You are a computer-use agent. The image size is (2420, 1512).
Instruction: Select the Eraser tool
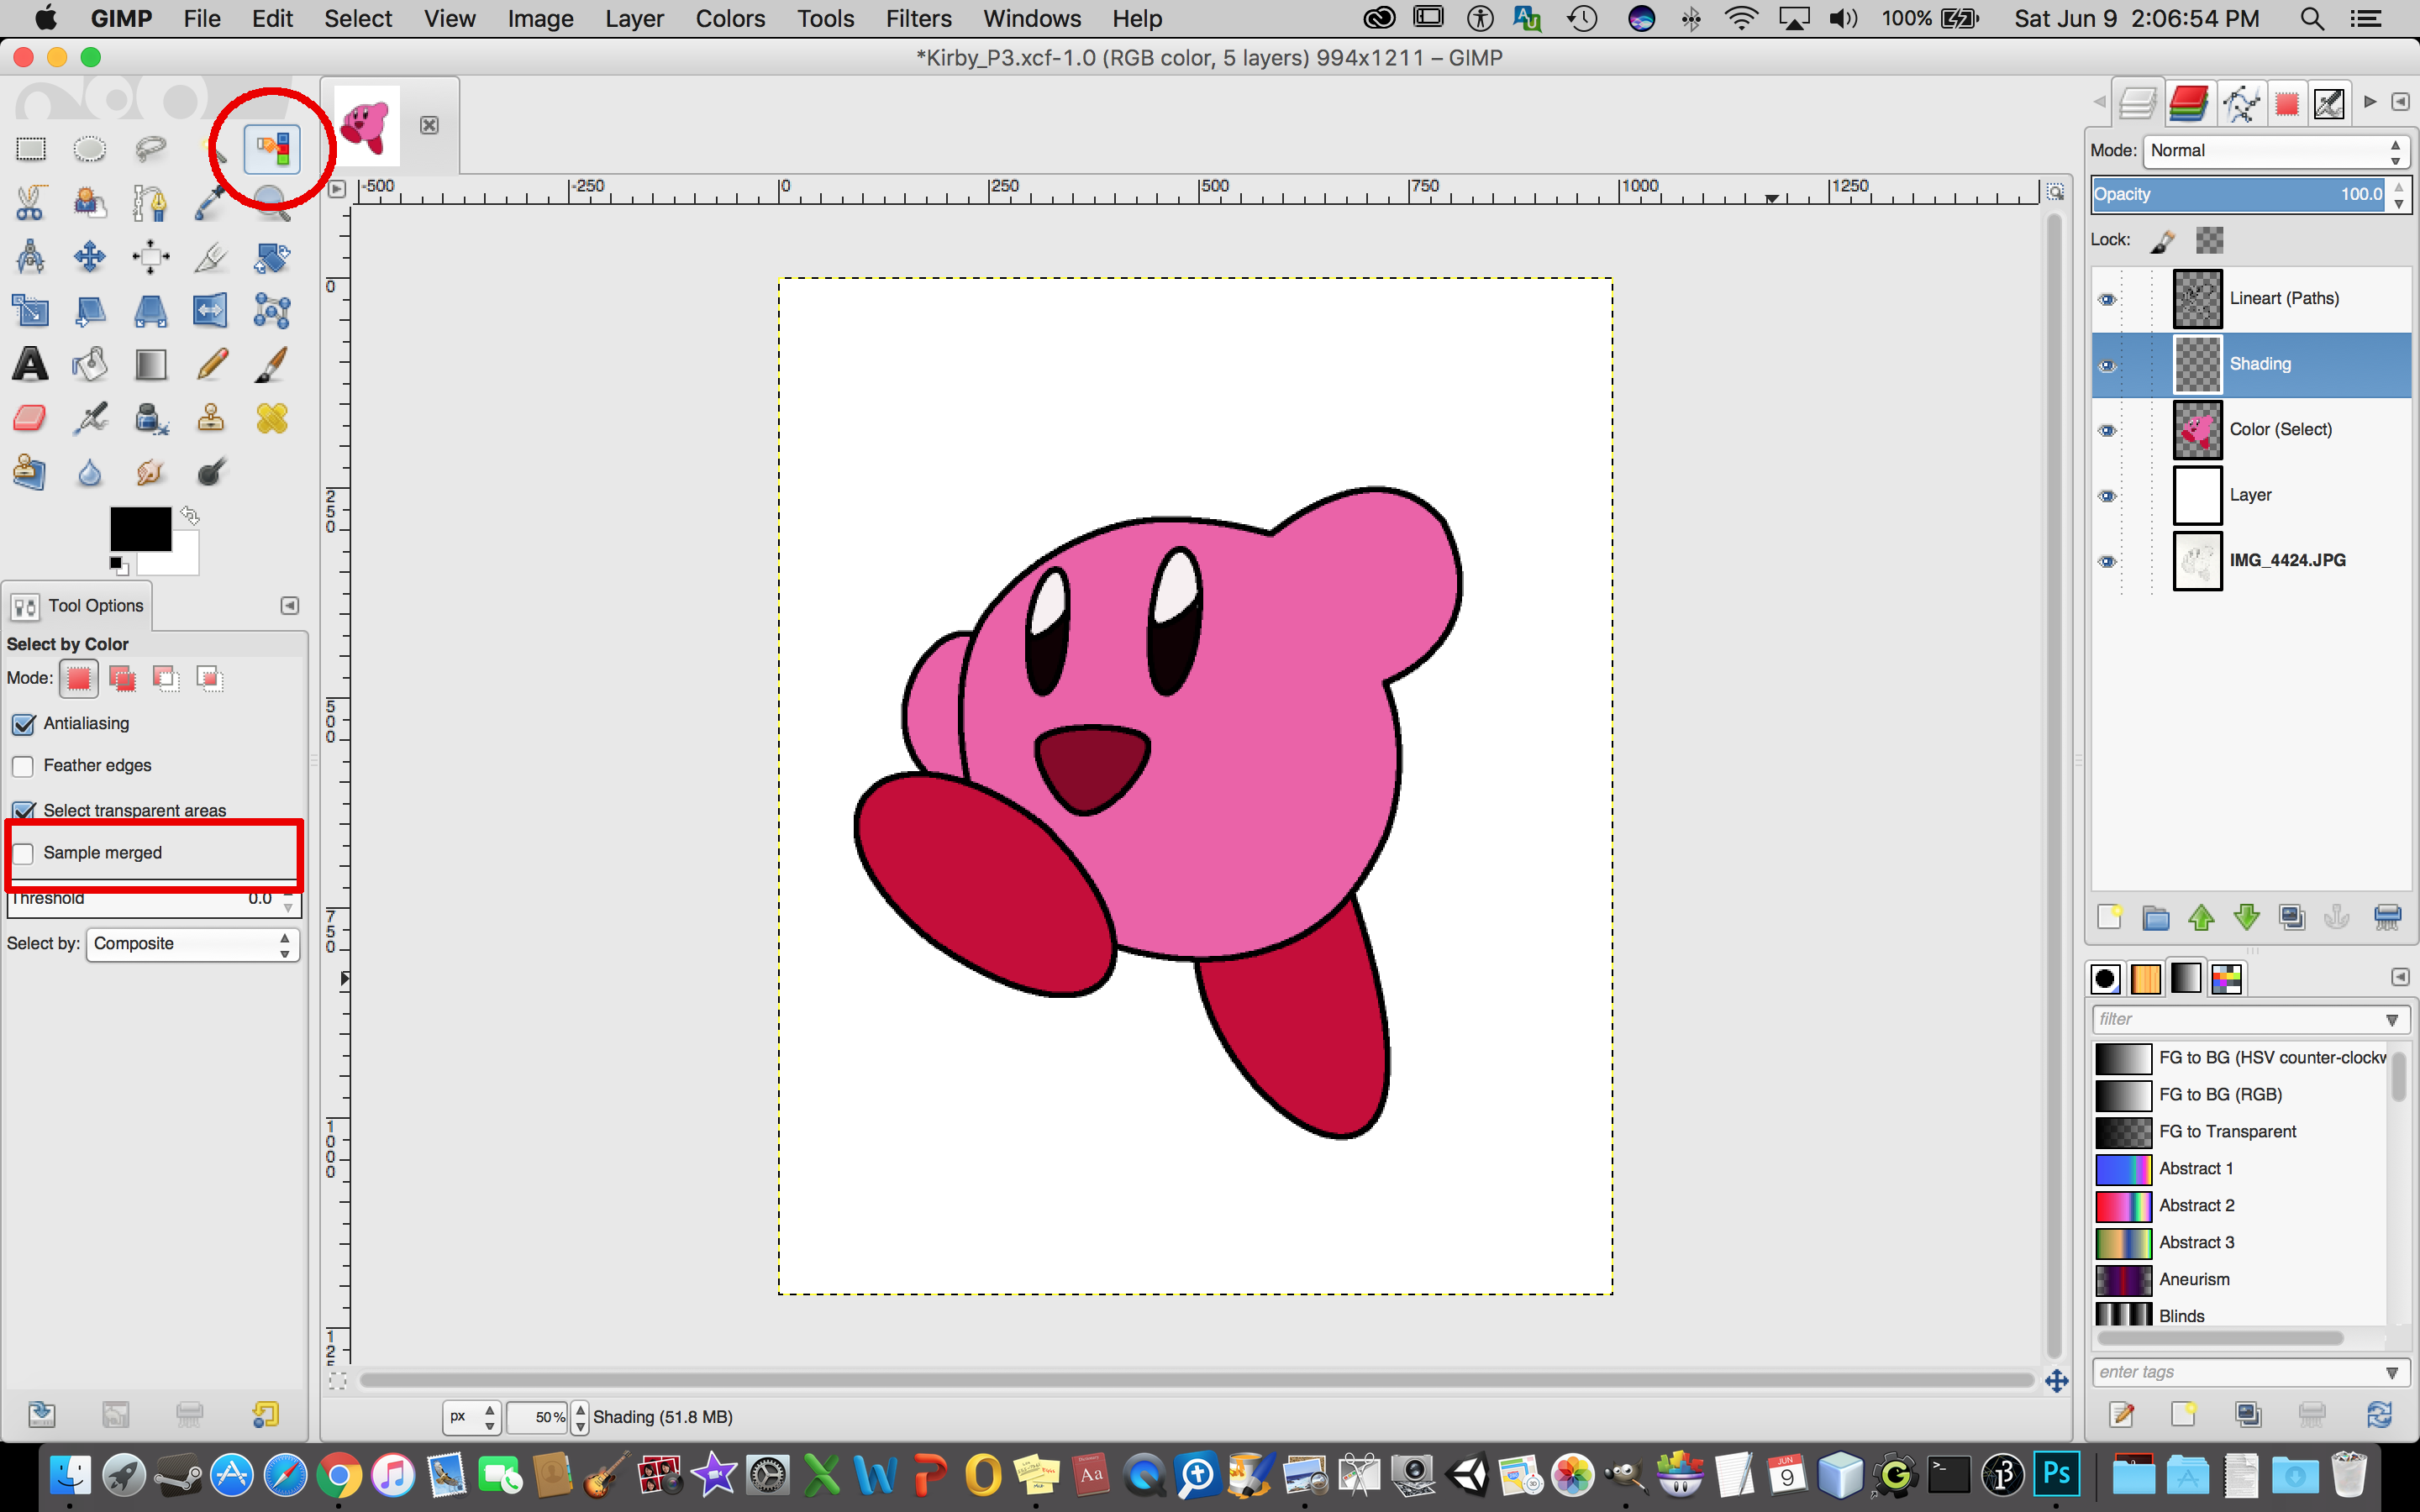(x=30, y=418)
